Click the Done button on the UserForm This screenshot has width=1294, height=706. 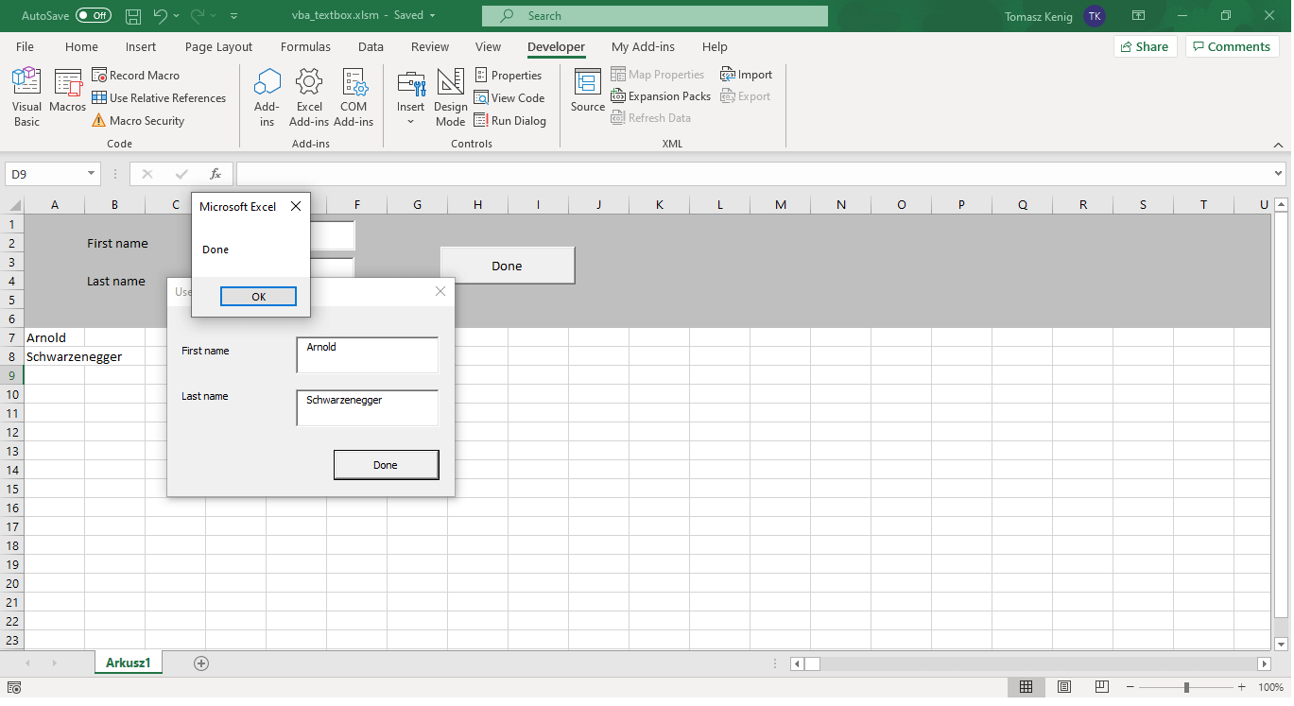(x=386, y=464)
